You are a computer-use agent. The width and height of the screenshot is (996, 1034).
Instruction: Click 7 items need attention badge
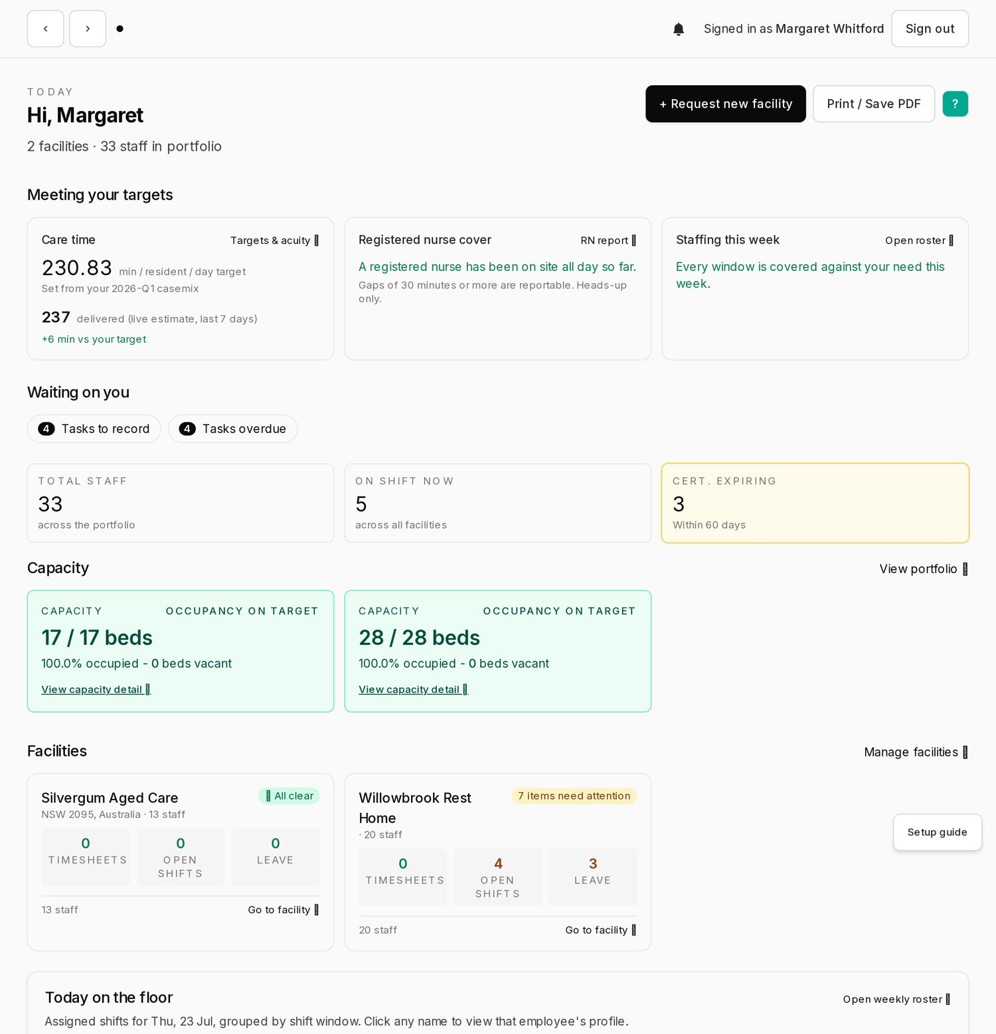[x=574, y=796]
